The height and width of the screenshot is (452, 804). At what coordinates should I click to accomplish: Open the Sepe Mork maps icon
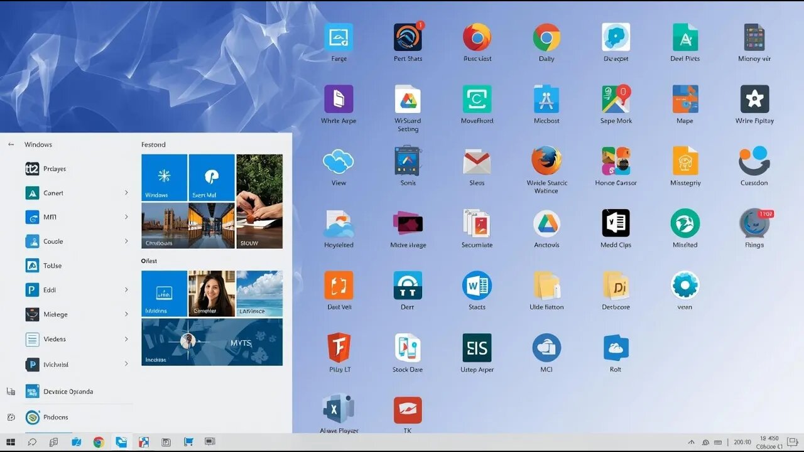point(616,99)
